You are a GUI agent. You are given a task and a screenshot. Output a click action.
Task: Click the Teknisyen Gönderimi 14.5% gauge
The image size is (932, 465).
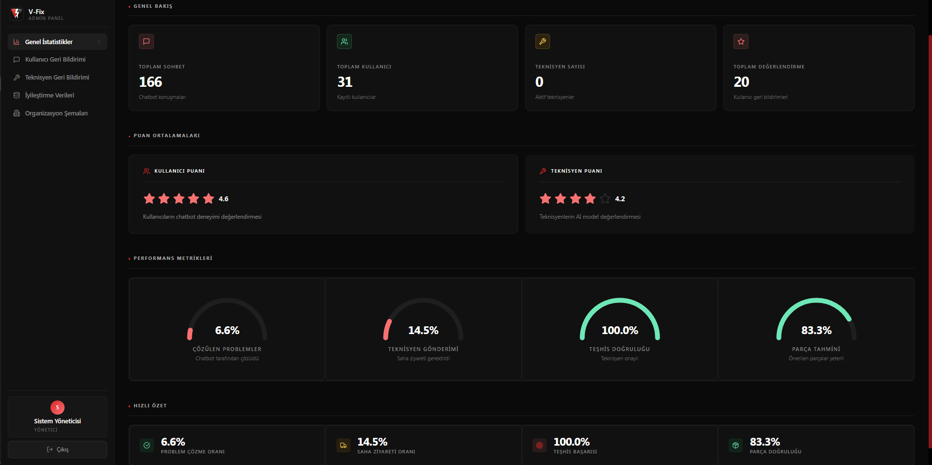(x=423, y=320)
